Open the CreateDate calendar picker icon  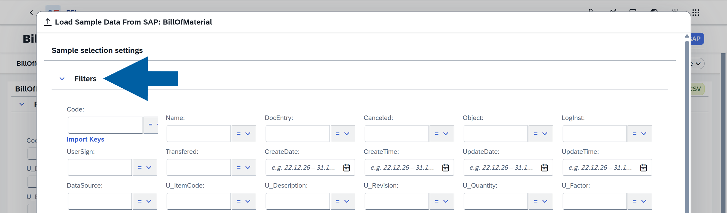[347, 167]
